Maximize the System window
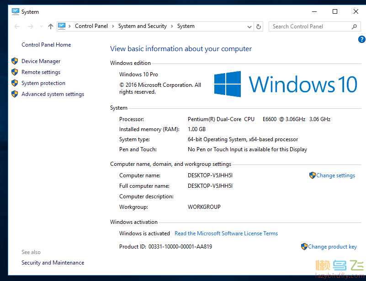The image size is (366, 281). pyautogui.click(x=335, y=11)
